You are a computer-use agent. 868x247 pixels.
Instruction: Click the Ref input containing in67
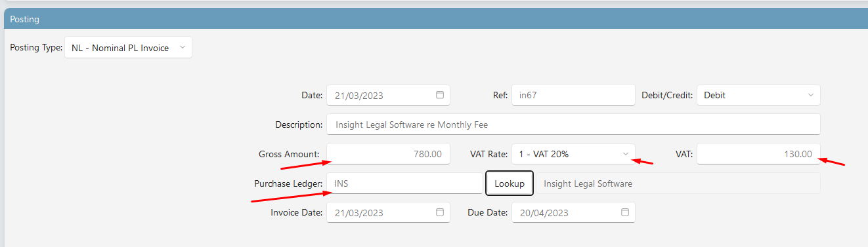pyautogui.click(x=573, y=95)
